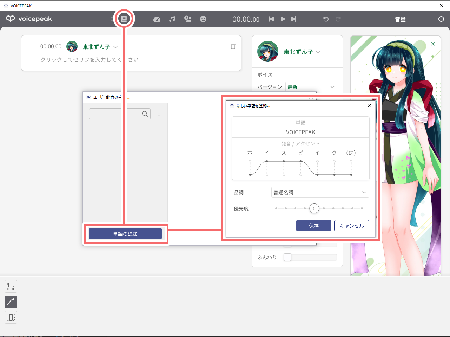450x337 pixels.
Task: Cancel the word registration with キャンセル
Action: point(352,226)
